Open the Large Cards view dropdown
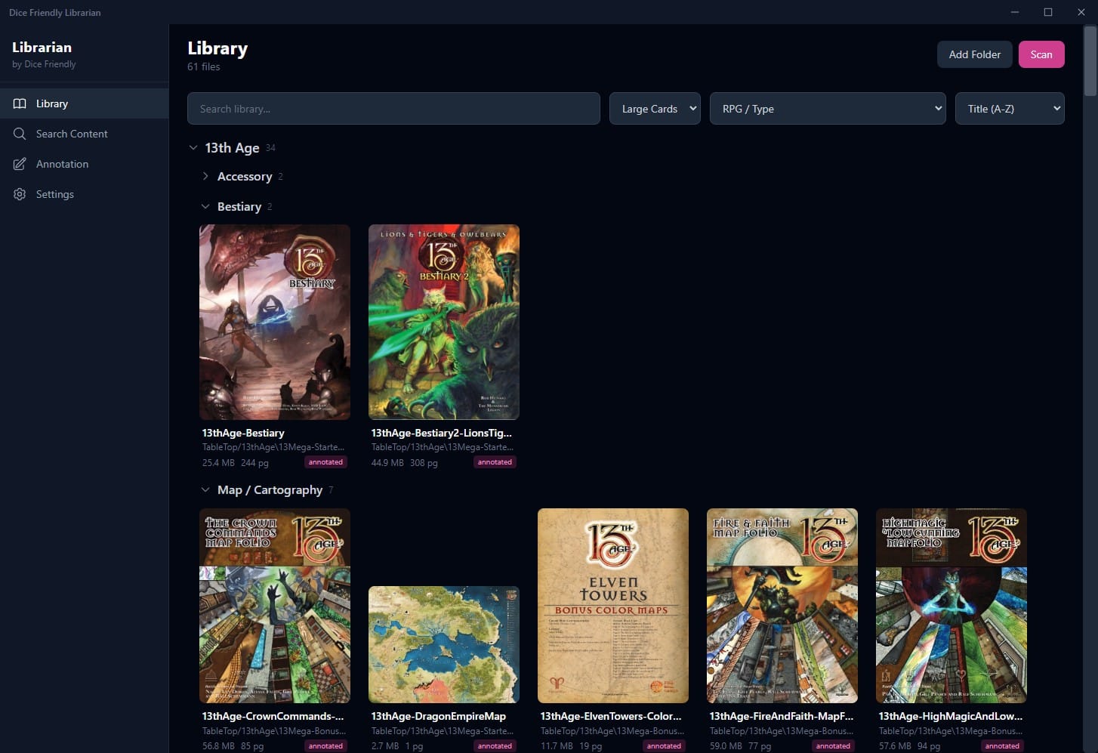The height and width of the screenshot is (753, 1098). pyautogui.click(x=654, y=108)
